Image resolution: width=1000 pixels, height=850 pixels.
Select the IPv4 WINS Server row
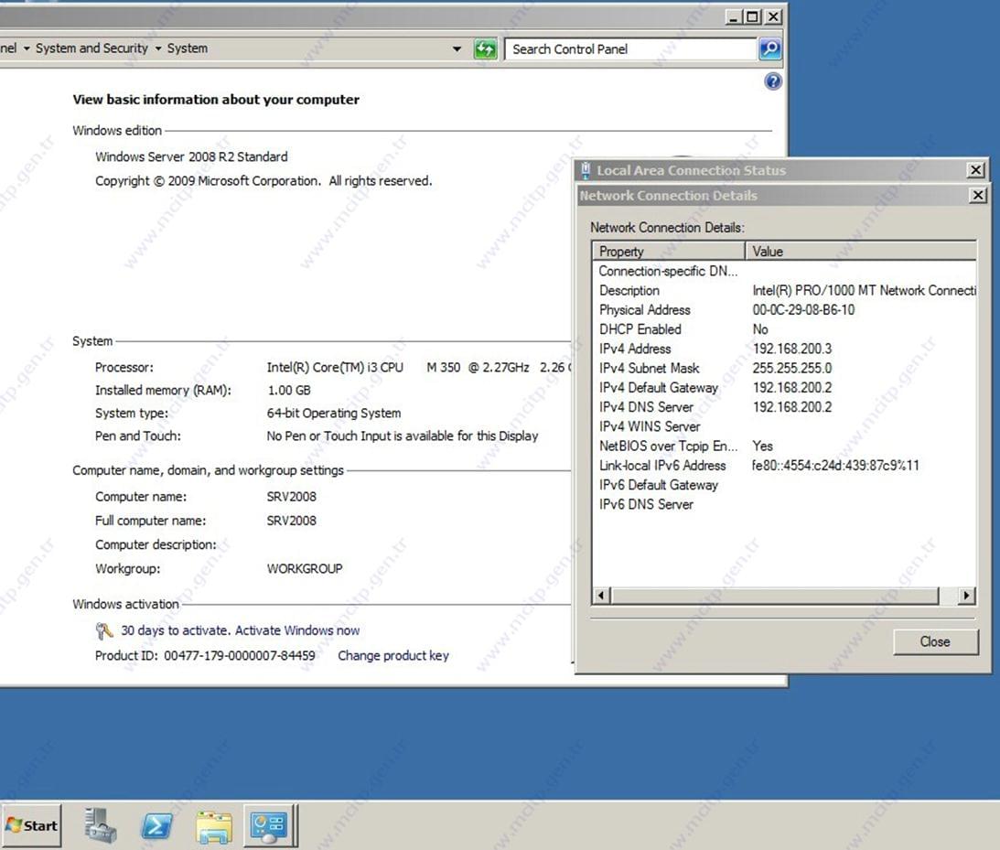pos(784,426)
